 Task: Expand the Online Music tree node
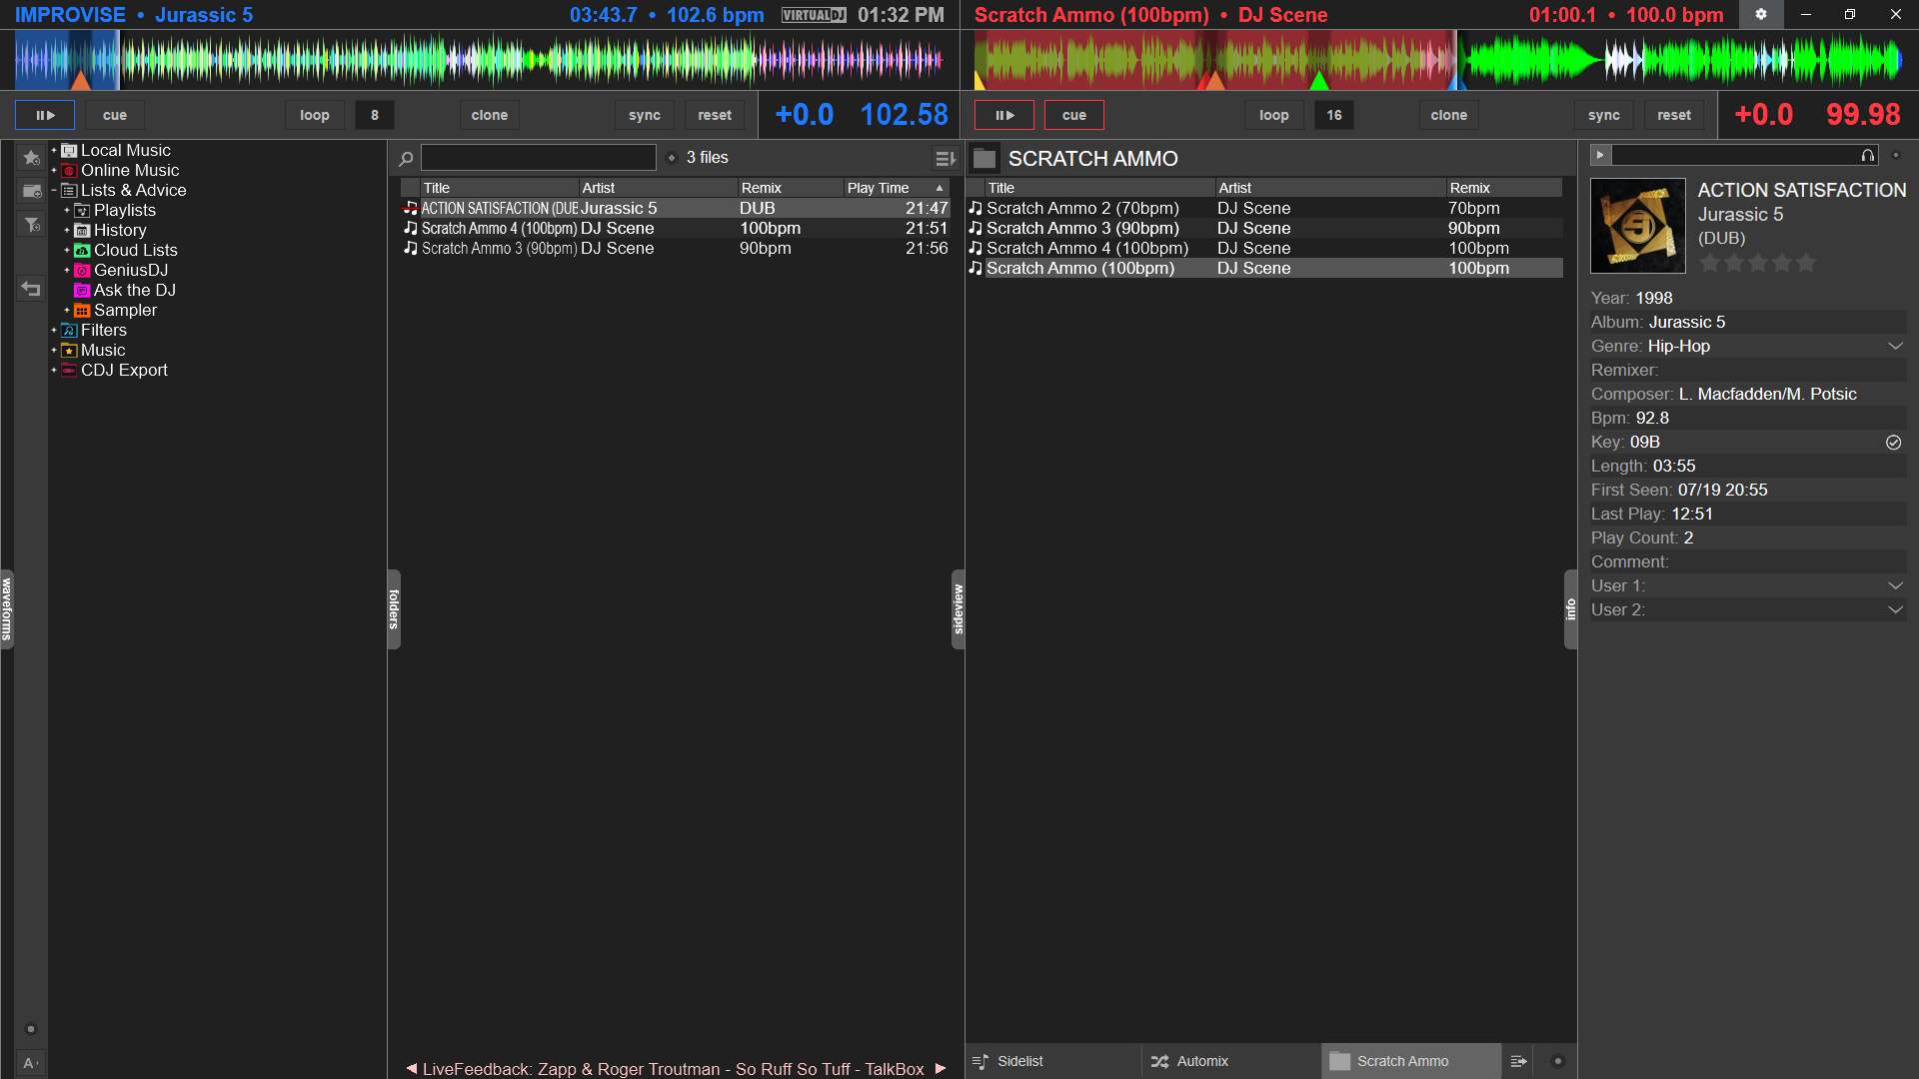point(54,170)
